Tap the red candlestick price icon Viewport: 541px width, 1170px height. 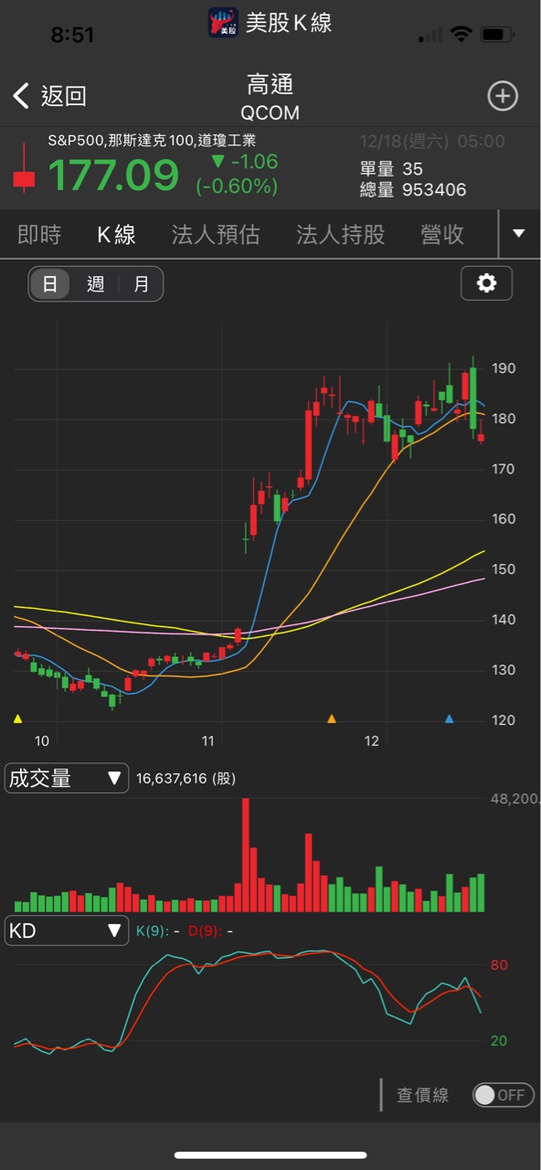click(24, 169)
